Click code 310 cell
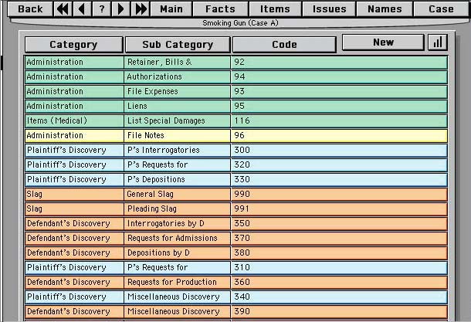This screenshot has height=322, width=471. coord(340,268)
